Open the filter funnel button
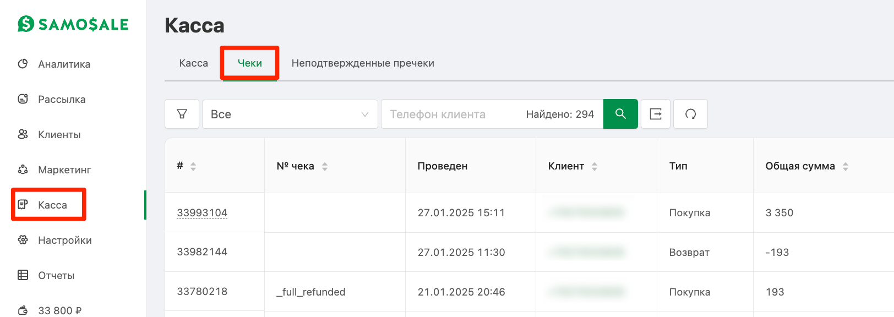This screenshot has height=317, width=894. (x=182, y=114)
